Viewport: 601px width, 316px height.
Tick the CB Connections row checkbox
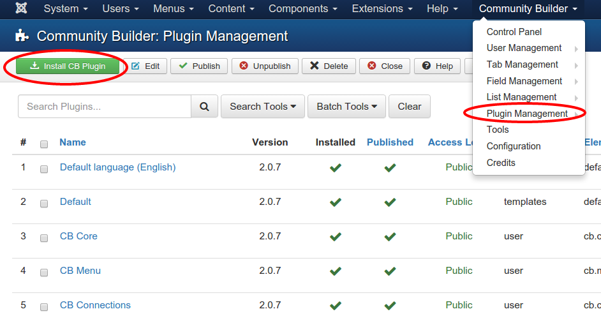44,307
